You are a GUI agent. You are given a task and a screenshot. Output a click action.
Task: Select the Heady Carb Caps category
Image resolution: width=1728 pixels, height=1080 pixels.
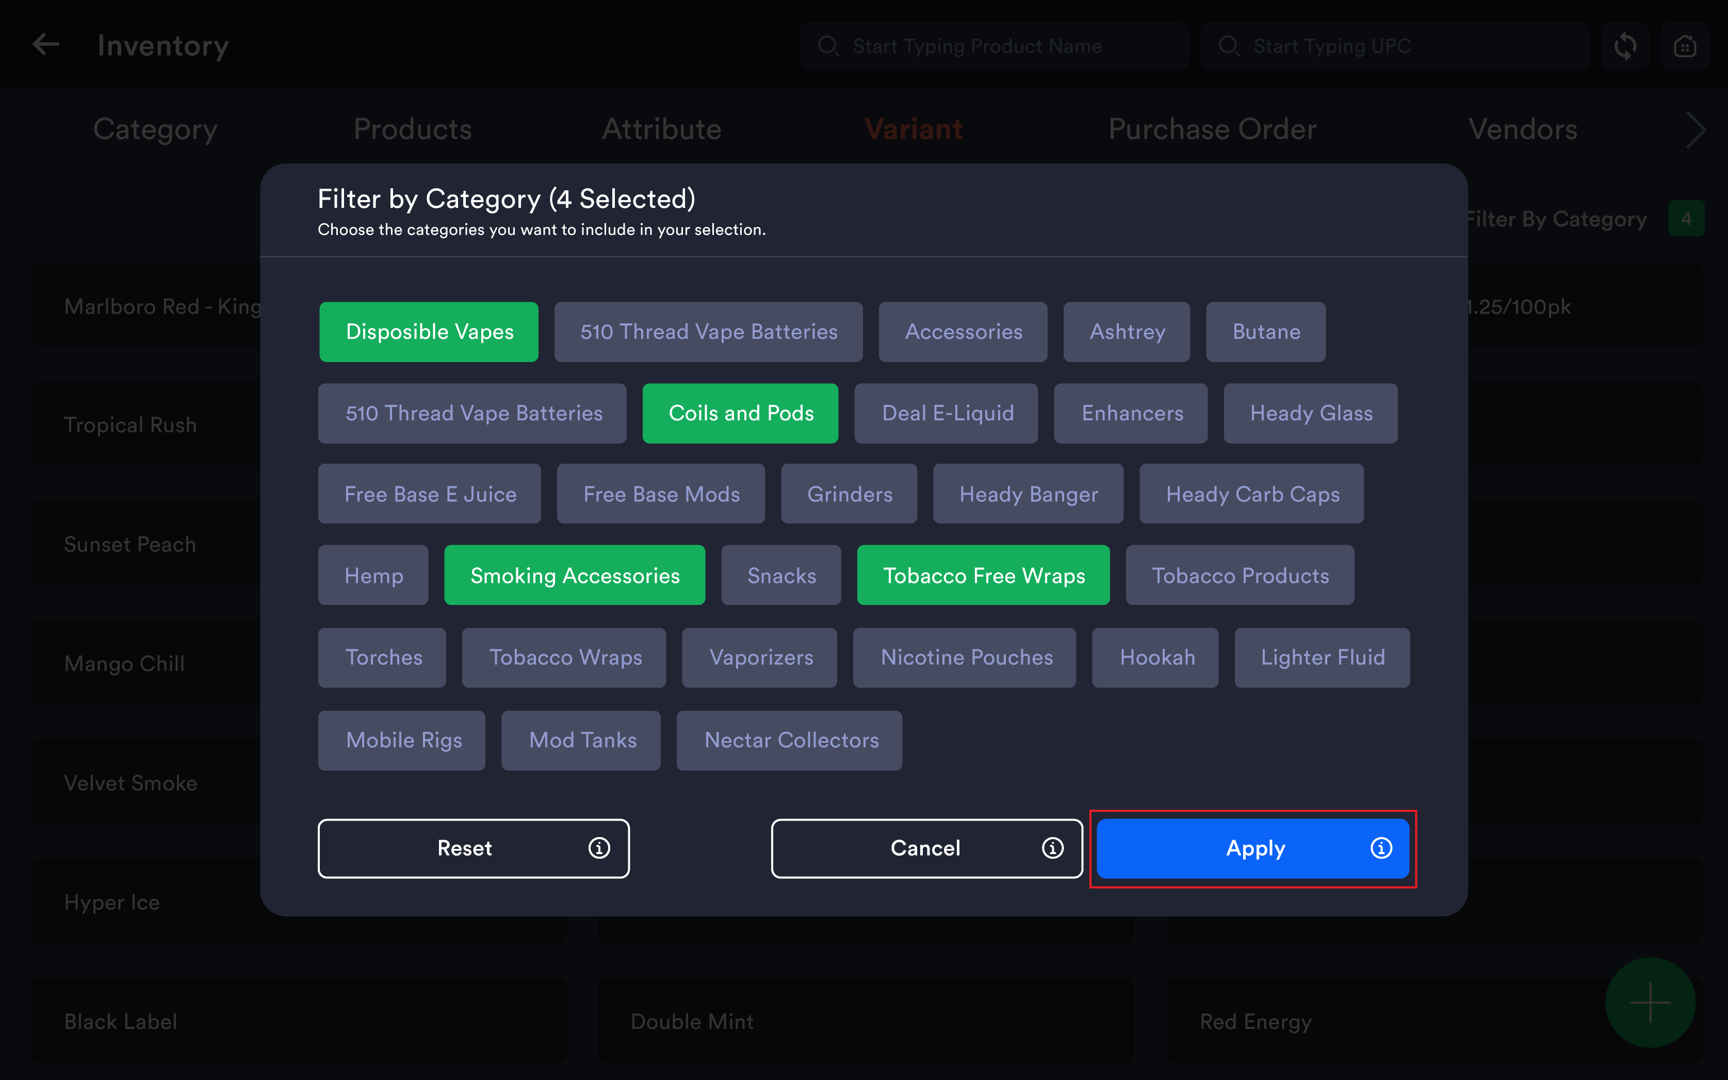[1251, 494]
